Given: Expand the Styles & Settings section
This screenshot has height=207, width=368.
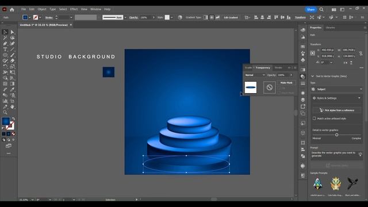Looking at the screenshot, I should pyautogui.click(x=337, y=98).
